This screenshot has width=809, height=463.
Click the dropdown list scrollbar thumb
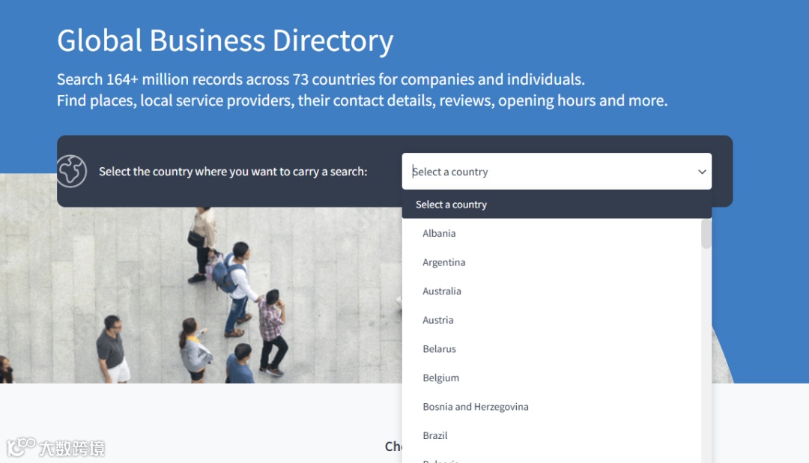[706, 234]
